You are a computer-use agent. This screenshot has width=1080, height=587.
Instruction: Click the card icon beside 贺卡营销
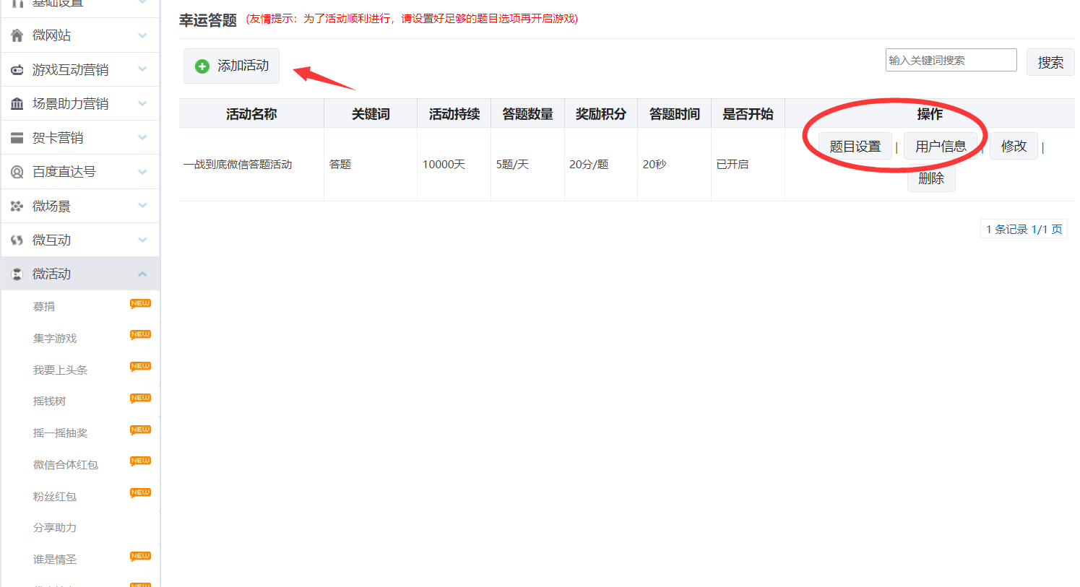pyautogui.click(x=17, y=138)
